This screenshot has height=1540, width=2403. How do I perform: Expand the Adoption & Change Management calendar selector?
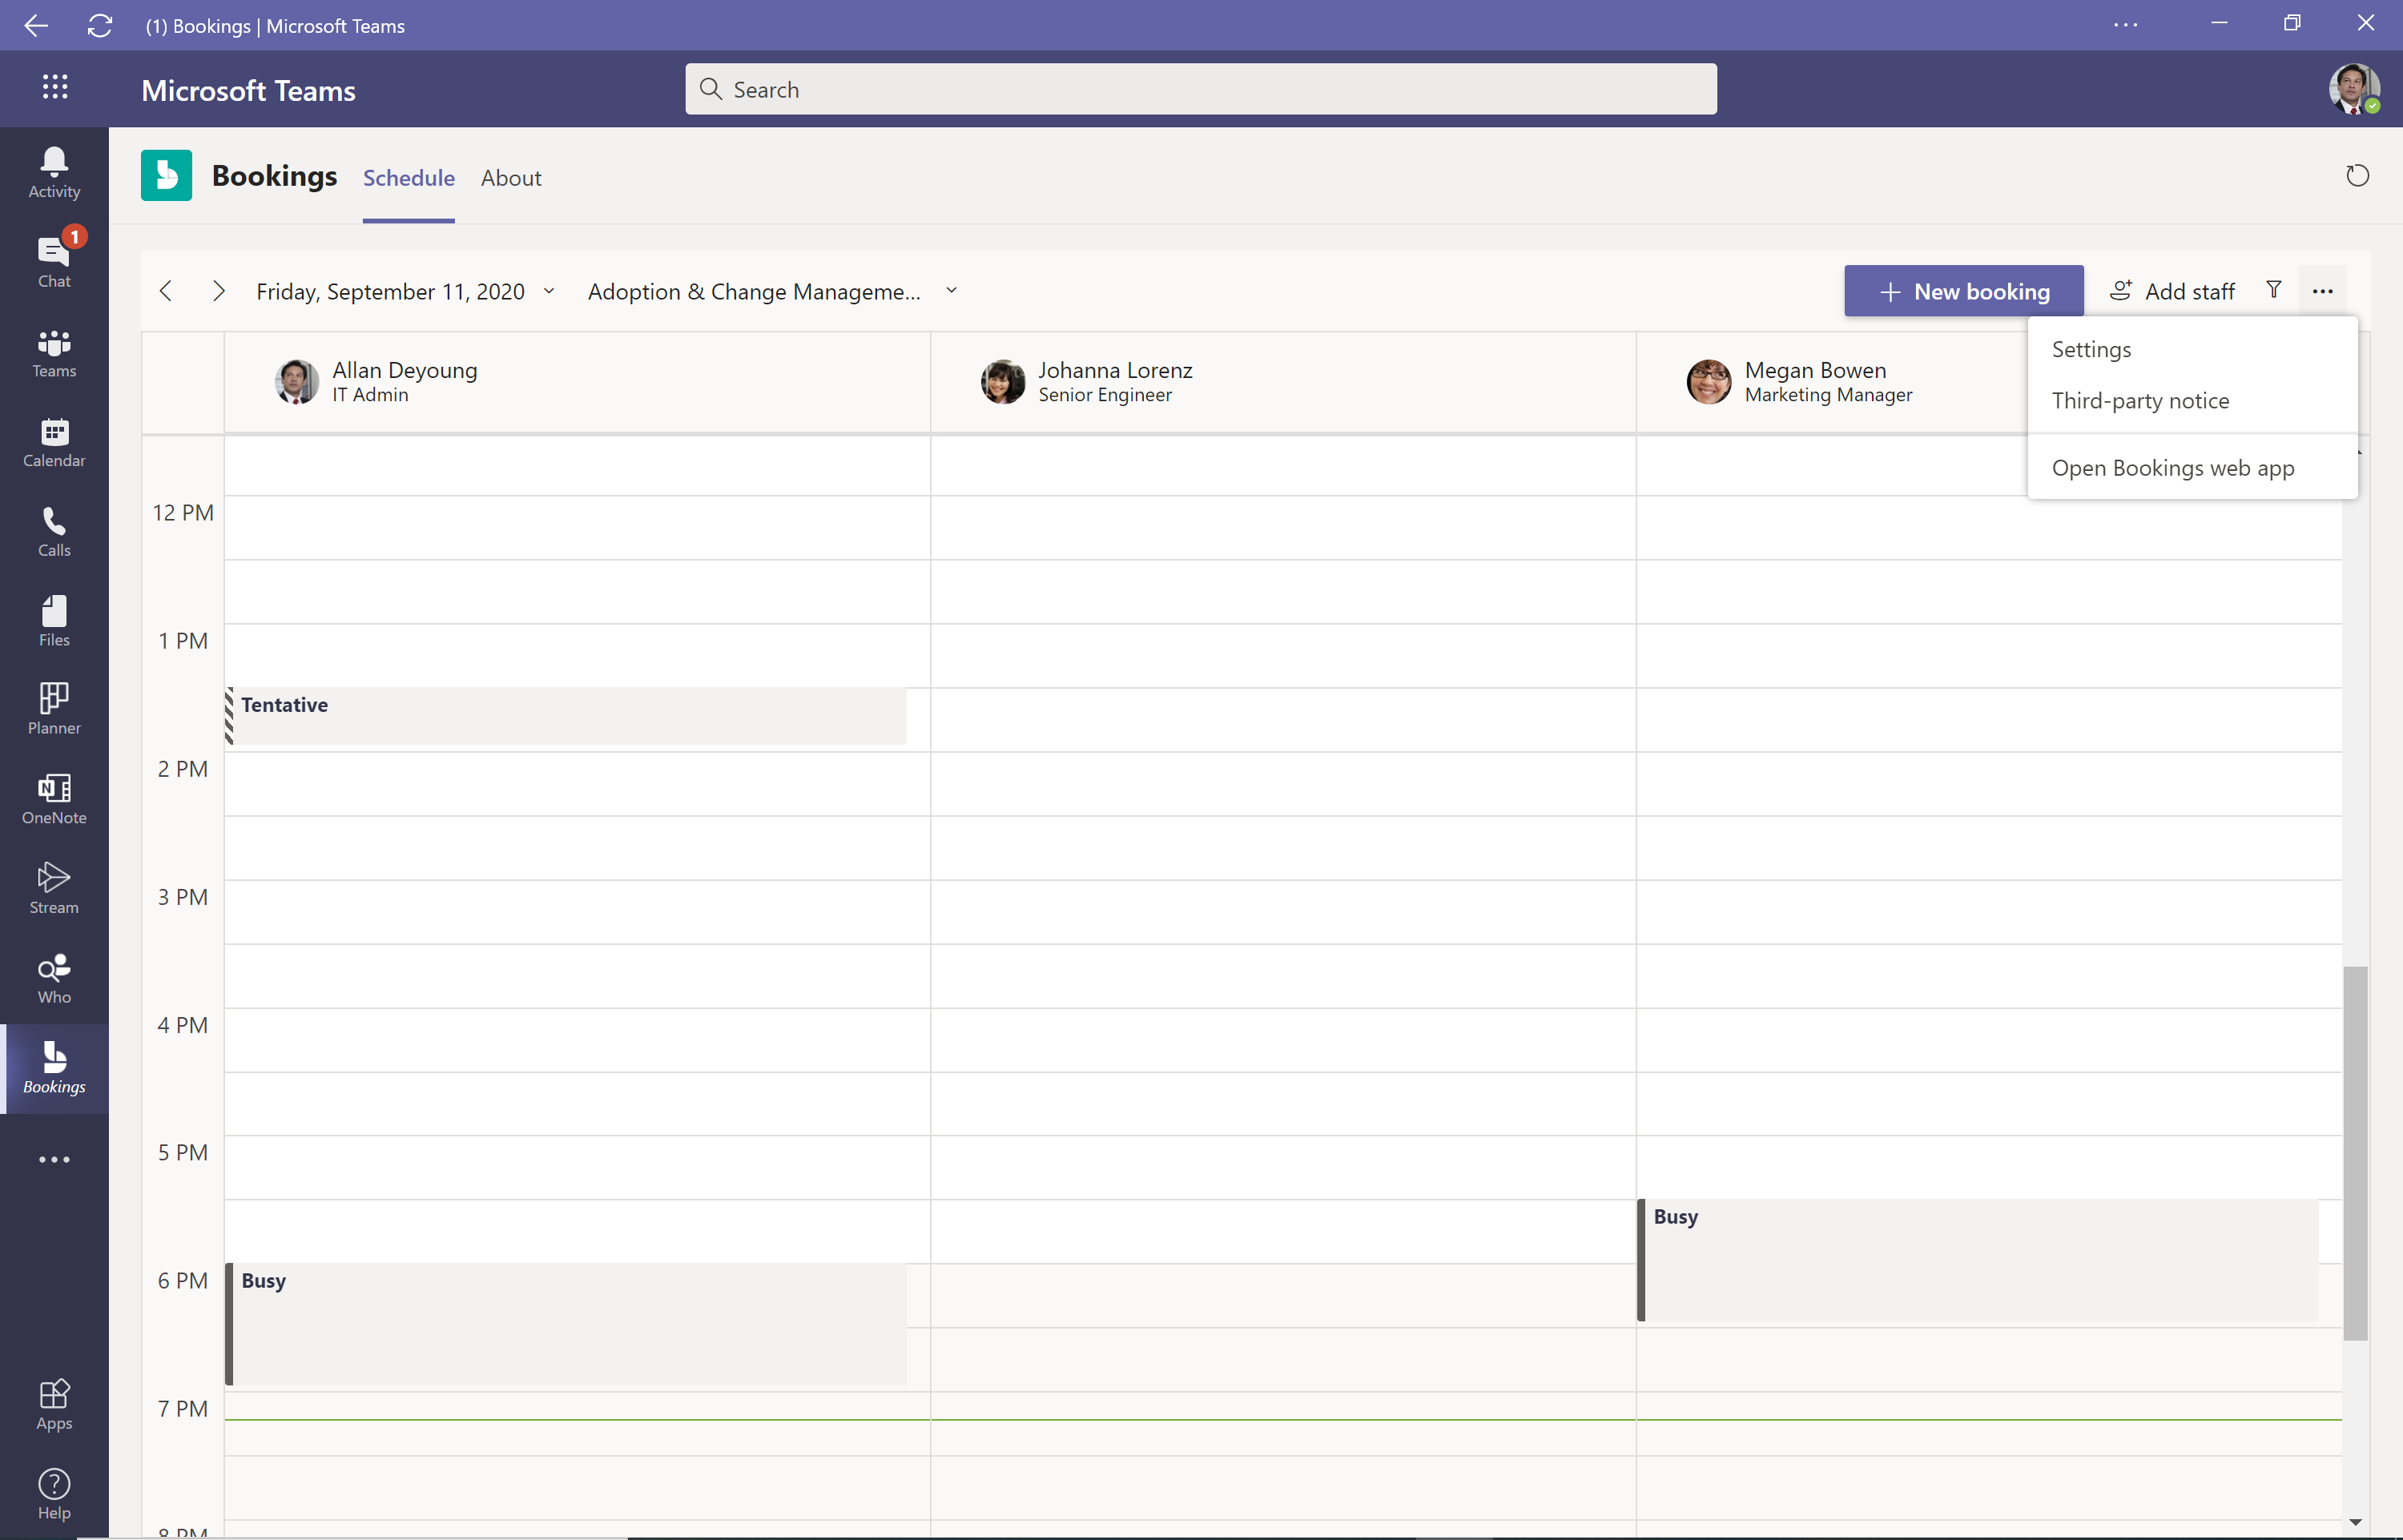tap(950, 290)
